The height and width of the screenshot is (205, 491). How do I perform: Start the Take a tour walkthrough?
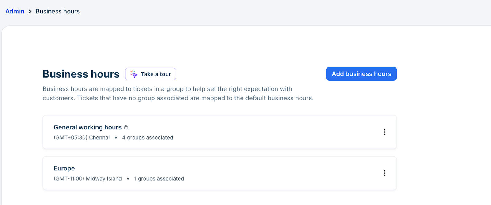coord(156,74)
